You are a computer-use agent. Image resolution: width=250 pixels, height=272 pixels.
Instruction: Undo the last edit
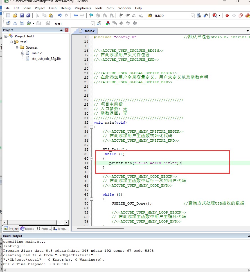coord(60,16)
